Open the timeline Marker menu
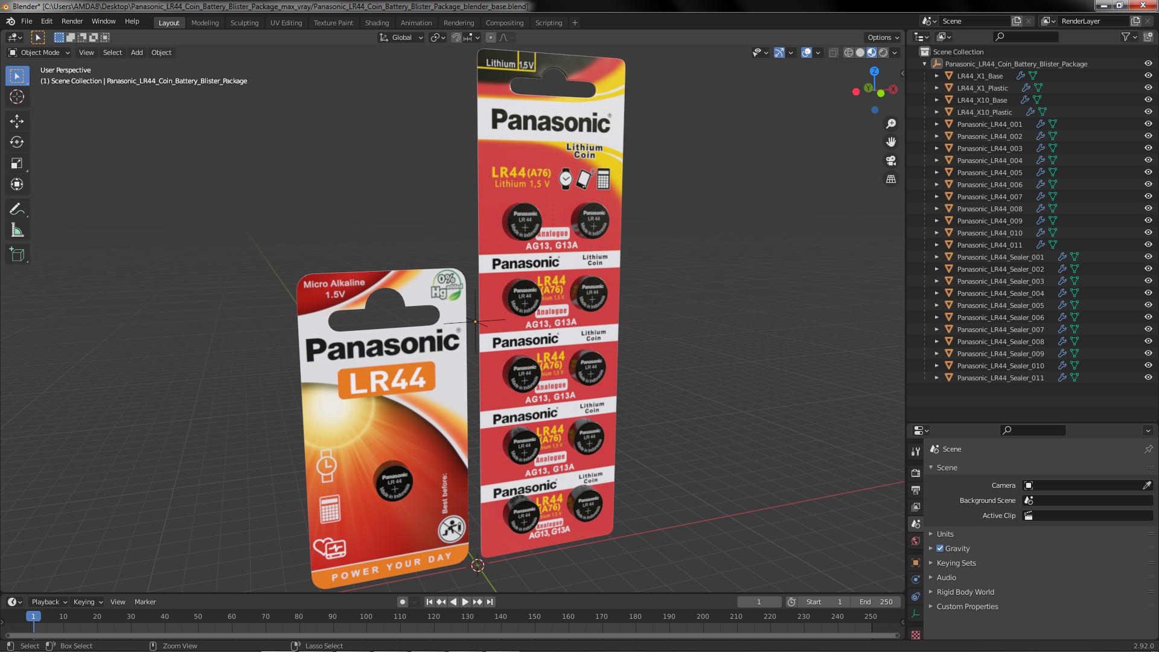The width and height of the screenshot is (1159, 652). click(145, 602)
